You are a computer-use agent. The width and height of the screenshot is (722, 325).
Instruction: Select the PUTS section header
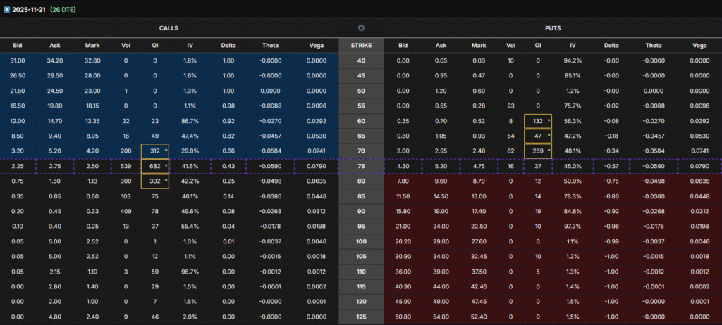[552, 28]
